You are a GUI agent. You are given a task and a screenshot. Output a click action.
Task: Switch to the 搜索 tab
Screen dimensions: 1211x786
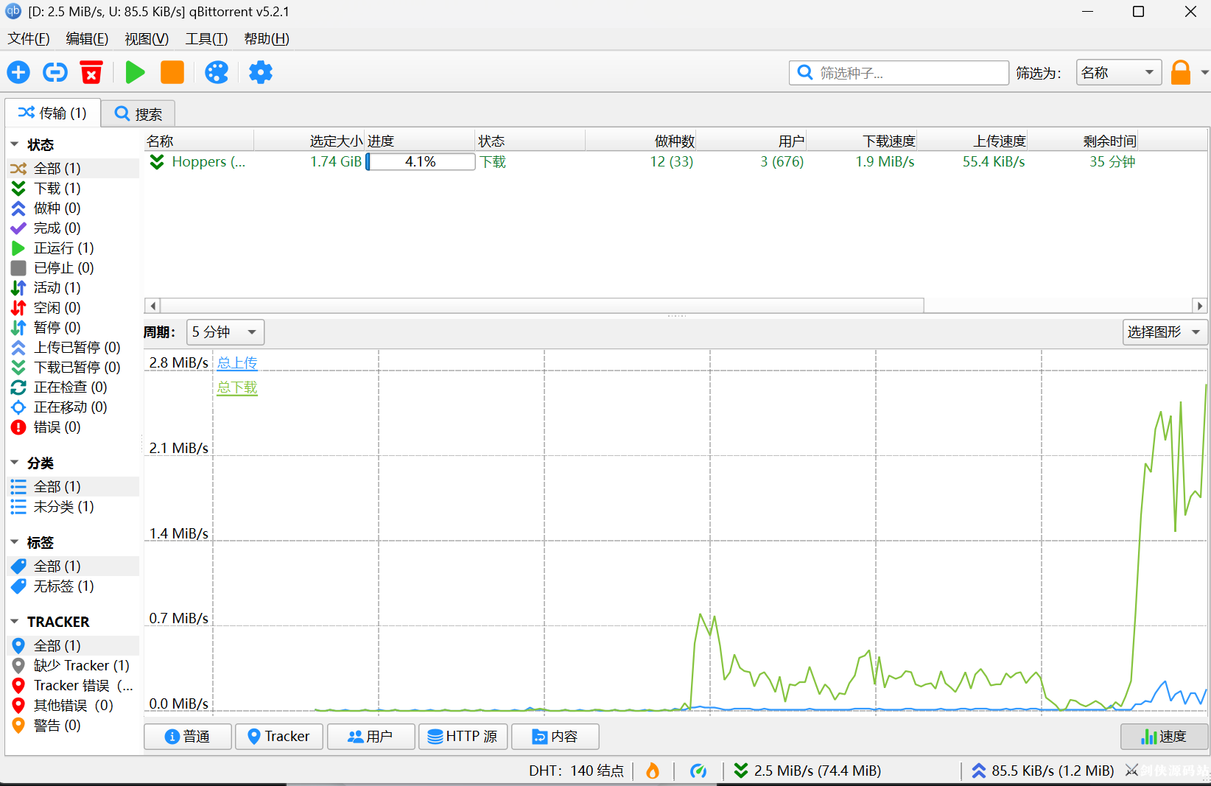click(x=138, y=114)
